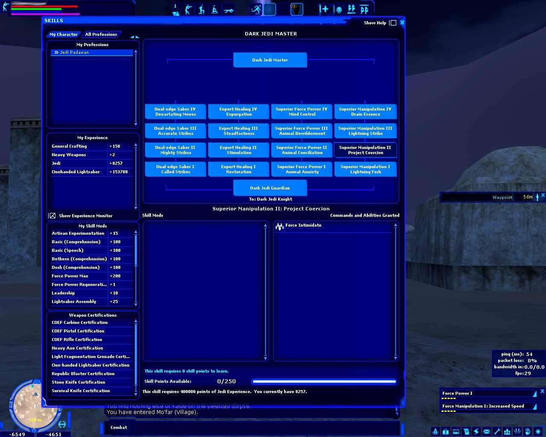Select Lightsaber Assembly skill mod row
This screenshot has height=437, width=546.
[92, 302]
